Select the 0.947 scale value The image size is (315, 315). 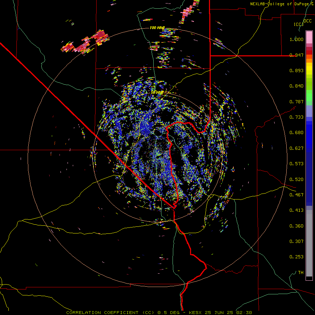pyautogui.click(x=296, y=55)
